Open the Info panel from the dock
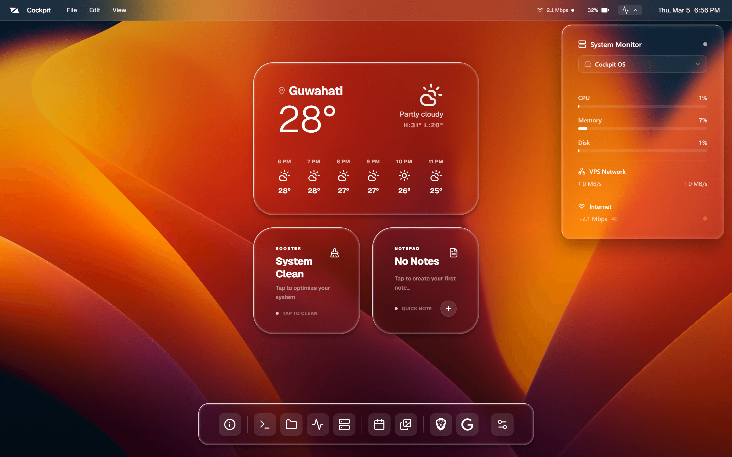Viewport: 732px width, 457px height. point(229,424)
